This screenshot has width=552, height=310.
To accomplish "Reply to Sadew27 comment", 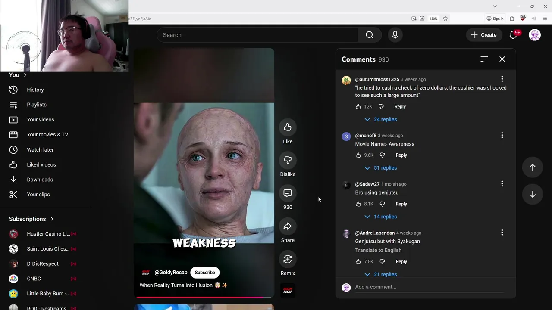I will click(401, 204).
